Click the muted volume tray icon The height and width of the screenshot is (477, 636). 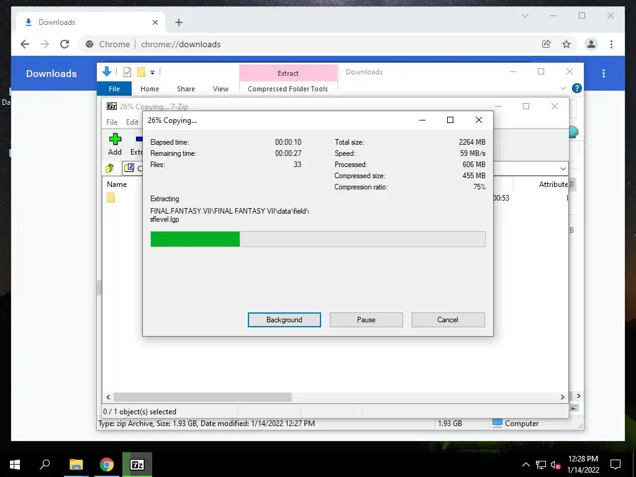pyautogui.click(x=556, y=465)
